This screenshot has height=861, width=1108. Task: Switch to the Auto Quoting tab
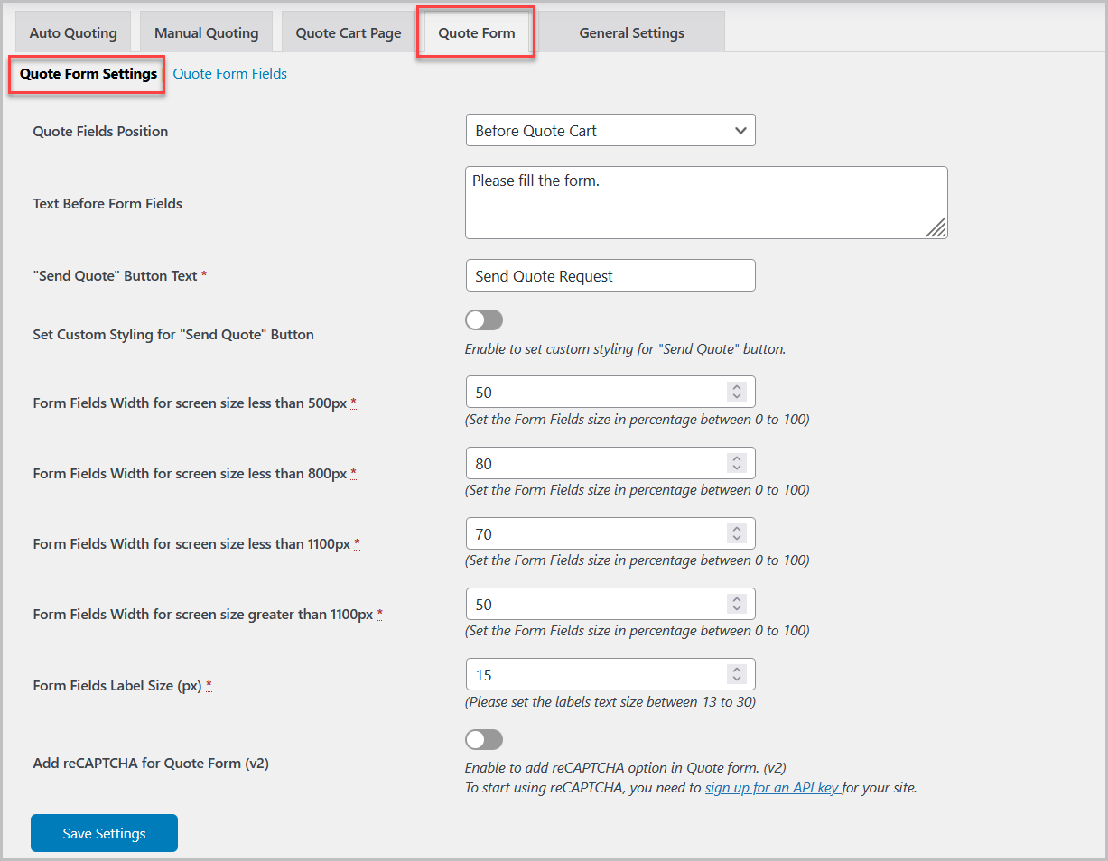coord(72,32)
